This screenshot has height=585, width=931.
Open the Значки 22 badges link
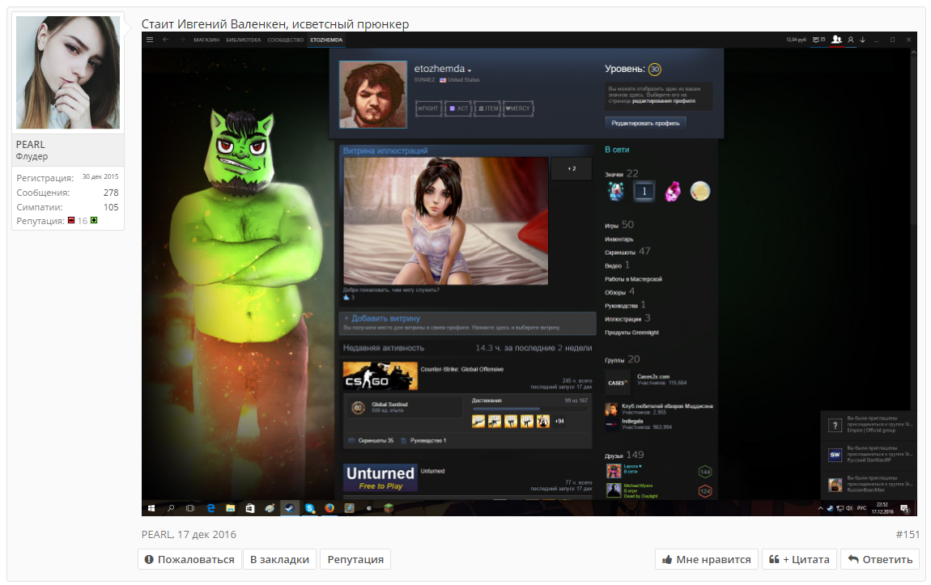[621, 174]
